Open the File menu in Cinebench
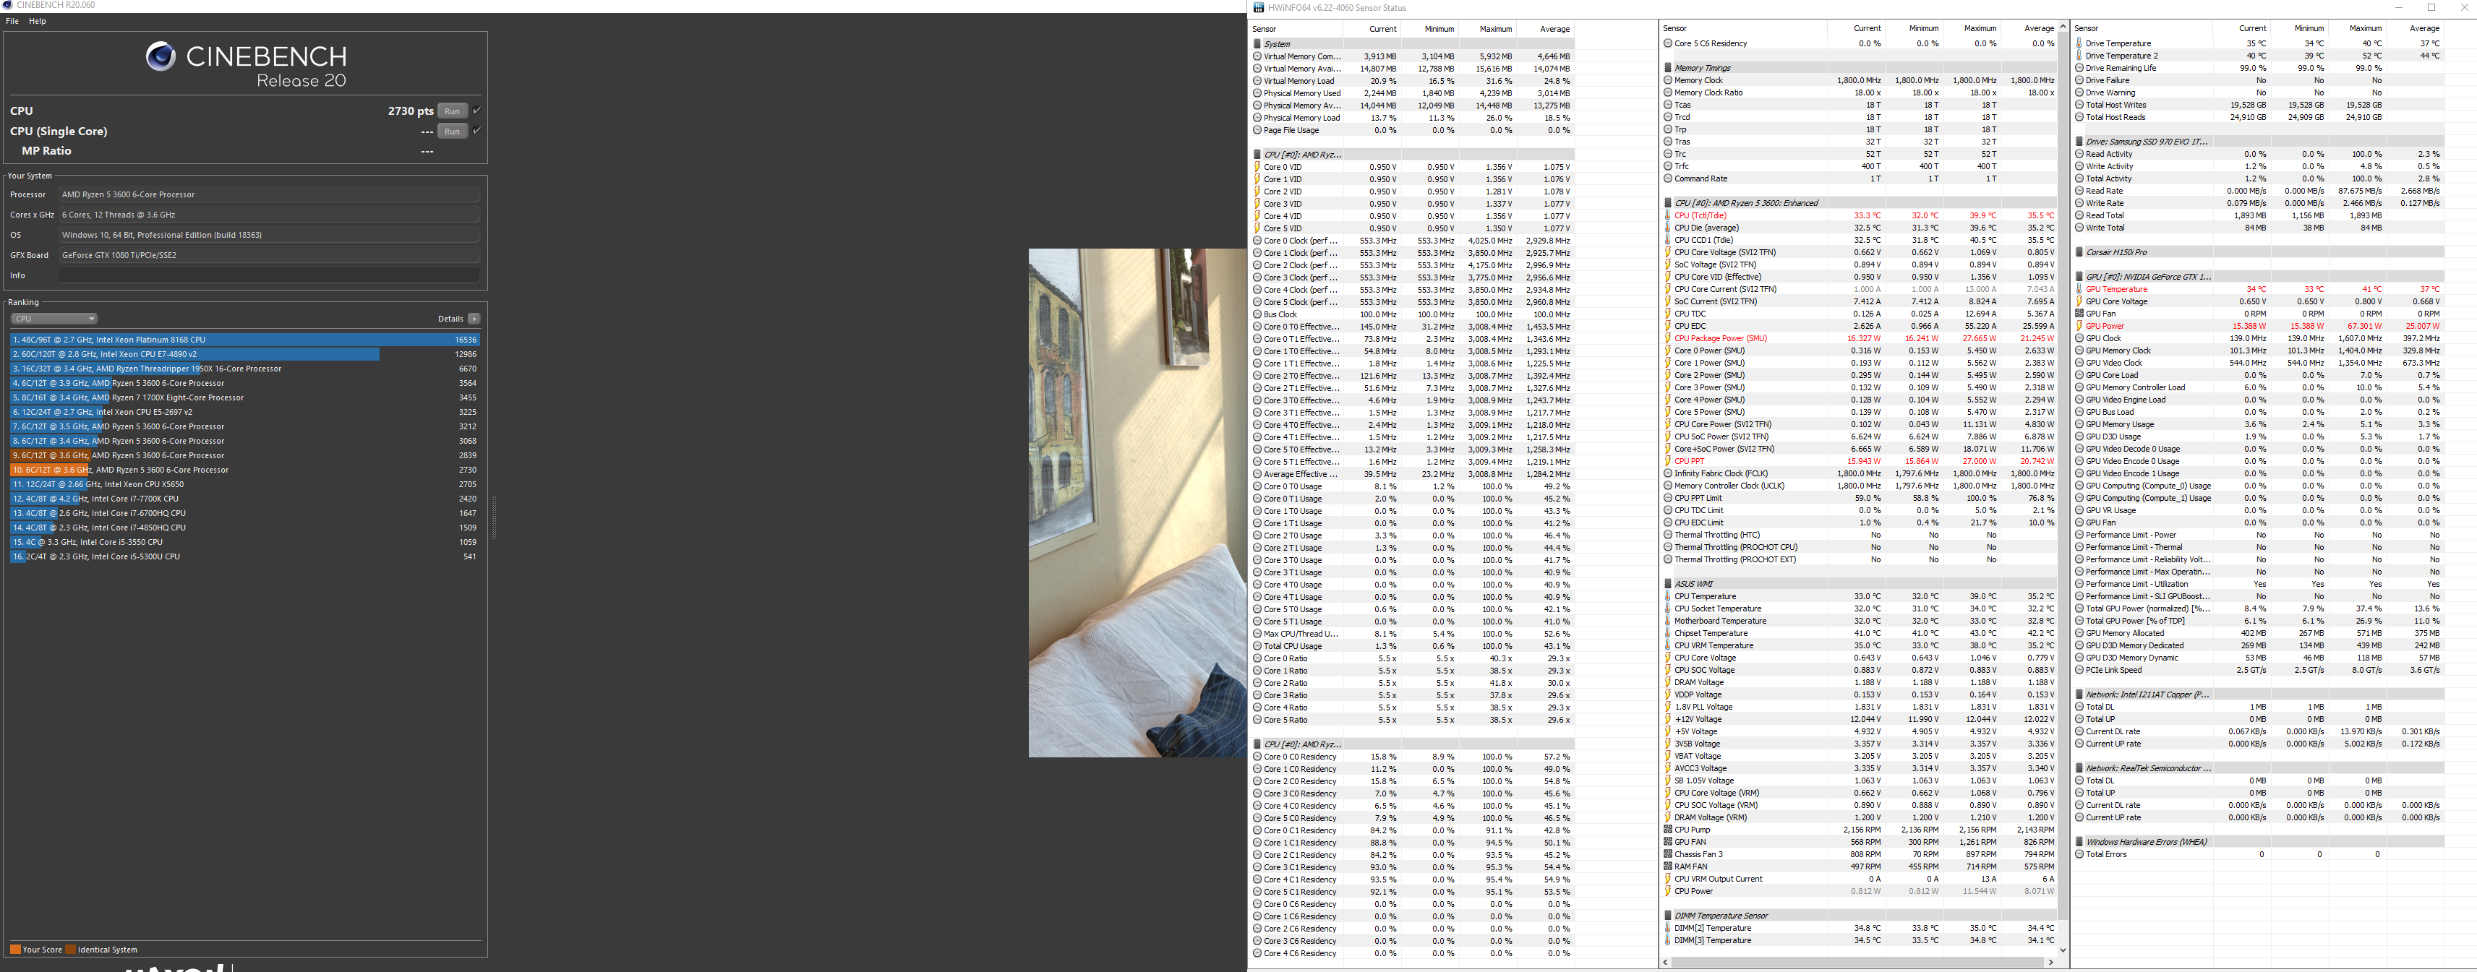 point(12,21)
